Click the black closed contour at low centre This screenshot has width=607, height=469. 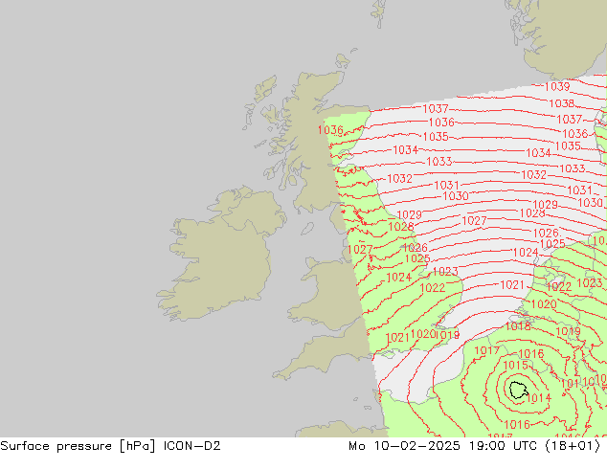pos(518,391)
